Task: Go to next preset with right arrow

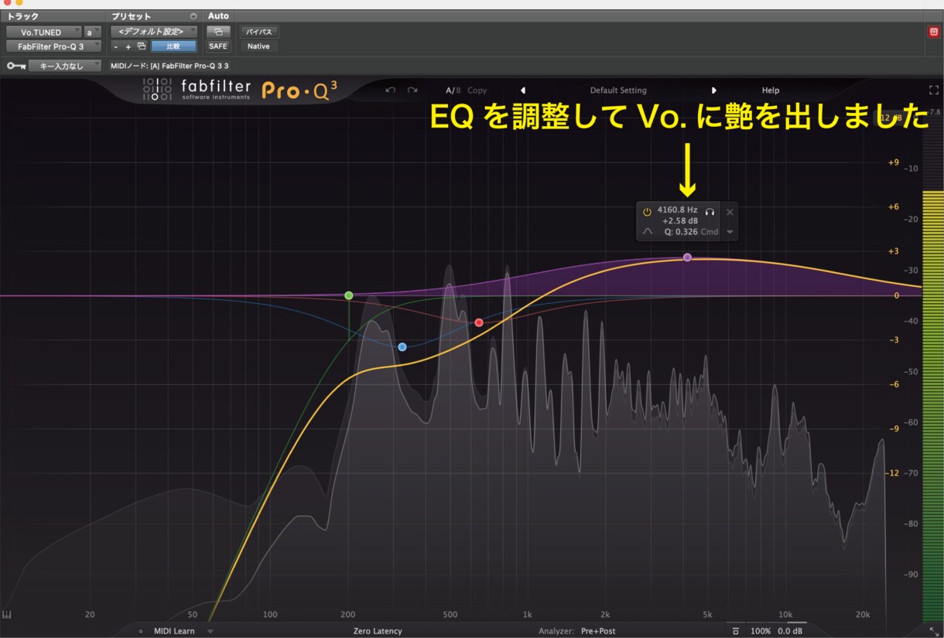Action: [x=714, y=90]
